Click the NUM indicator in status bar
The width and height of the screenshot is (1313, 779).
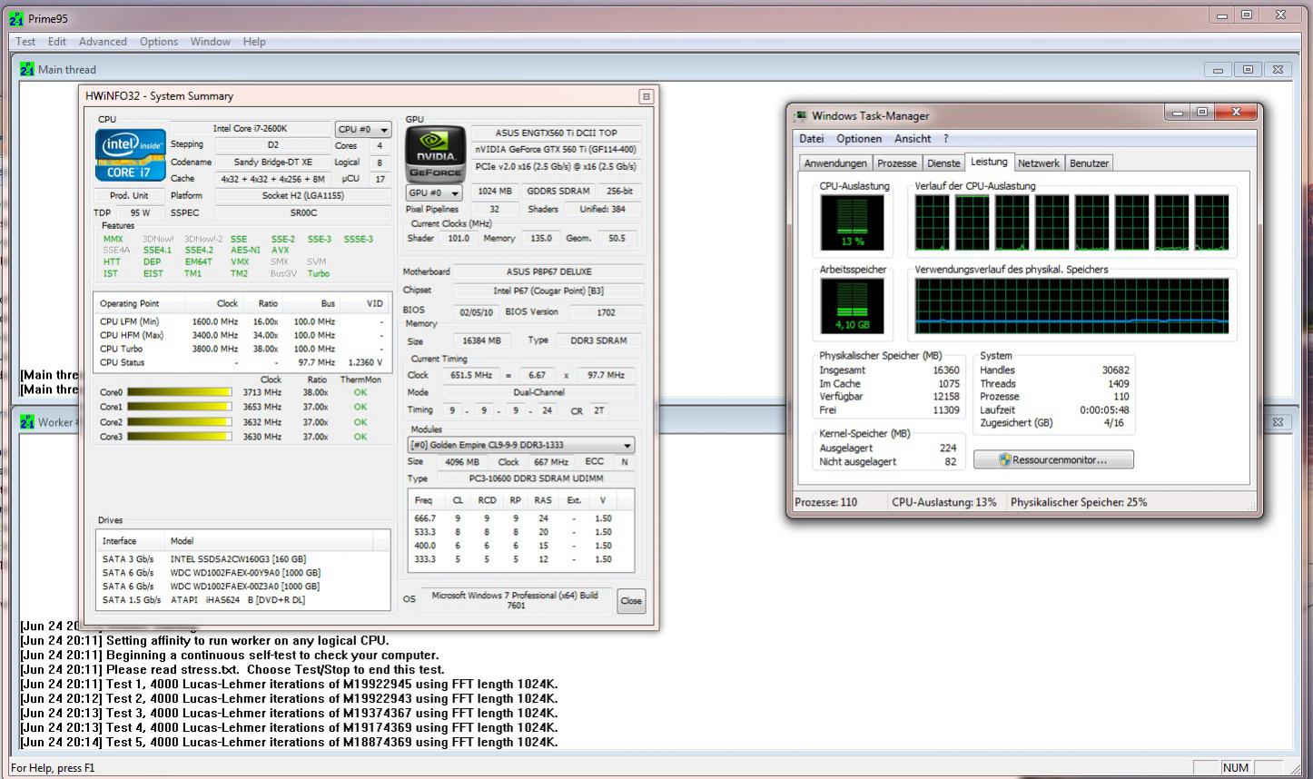point(1235,767)
